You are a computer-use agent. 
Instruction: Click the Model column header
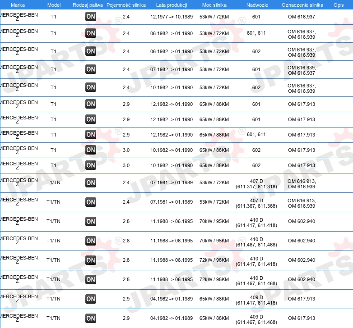pos(54,5)
